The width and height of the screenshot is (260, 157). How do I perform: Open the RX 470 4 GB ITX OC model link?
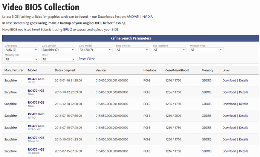[x=36, y=79]
